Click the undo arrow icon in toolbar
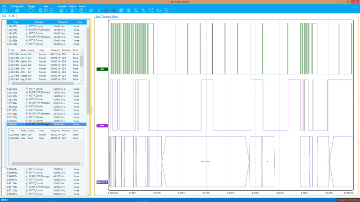Viewport: 360px width, 202px height. [x=158, y=11]
